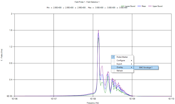175x104 pixels.
Task: Select EMC Envelope 1 overlay option
Action: 146,68
